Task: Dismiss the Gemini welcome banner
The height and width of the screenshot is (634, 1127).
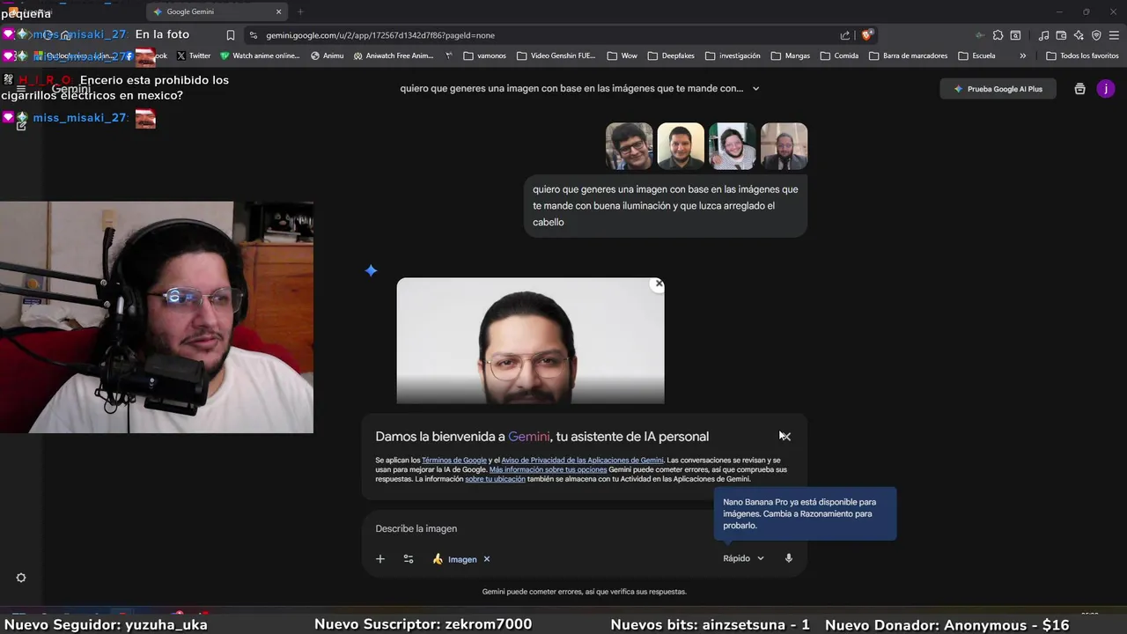Action: pyautogui.click(x=784, y=436)
